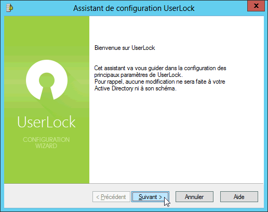Viewport: 268px width, 212px height.
Task: Close the UserLock configuration wizard window
Action: click(256, 6)
